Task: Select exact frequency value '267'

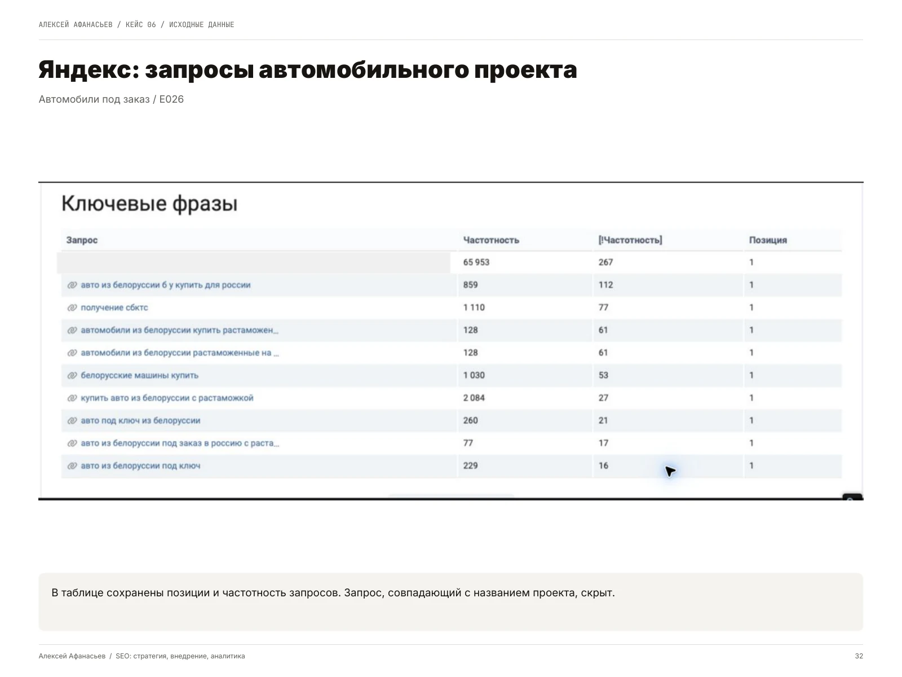Action: [x=605, y=262]
